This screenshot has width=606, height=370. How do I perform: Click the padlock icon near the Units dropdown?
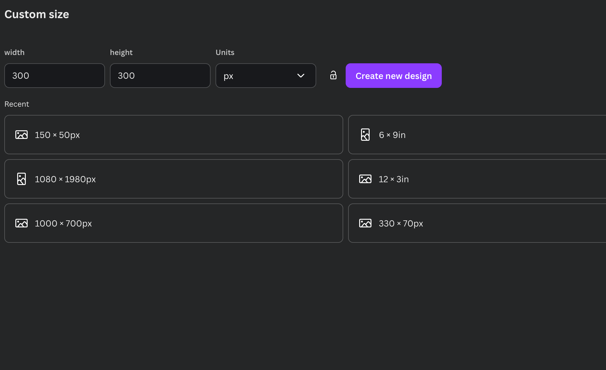[x=333, y=76]
